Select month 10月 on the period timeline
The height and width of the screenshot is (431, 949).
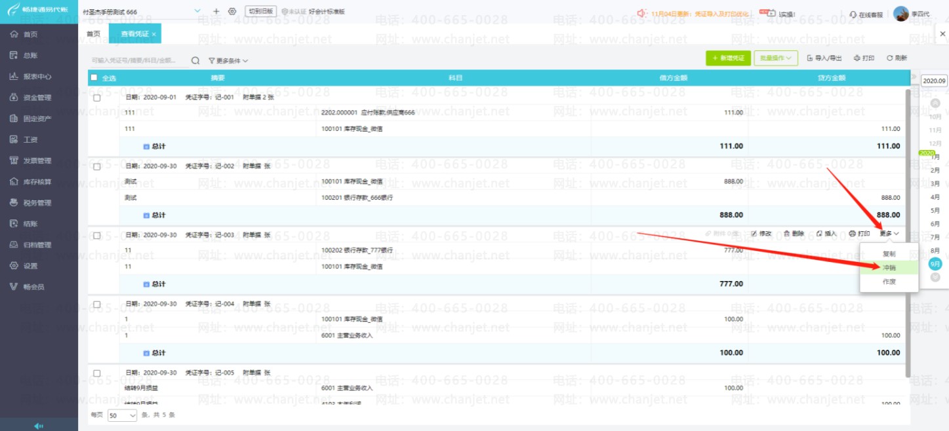935,117
